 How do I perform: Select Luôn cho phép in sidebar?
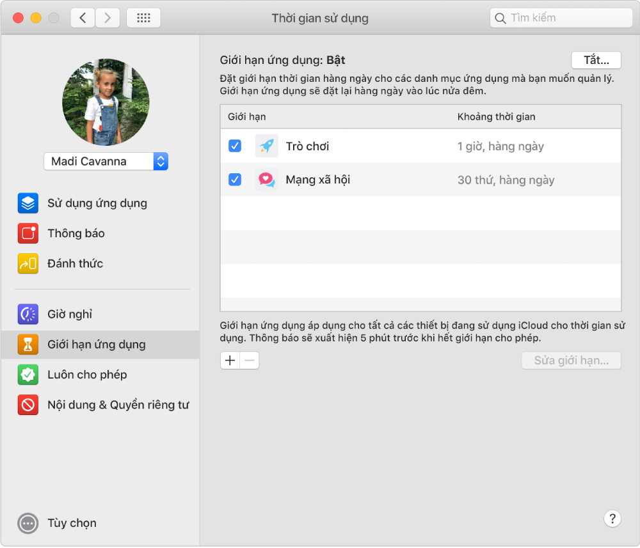pyautogui.click(x=87, y=375)
